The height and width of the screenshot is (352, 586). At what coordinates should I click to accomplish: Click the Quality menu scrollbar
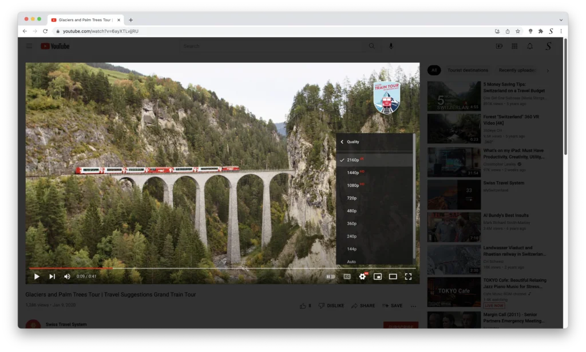coord(414,198)
